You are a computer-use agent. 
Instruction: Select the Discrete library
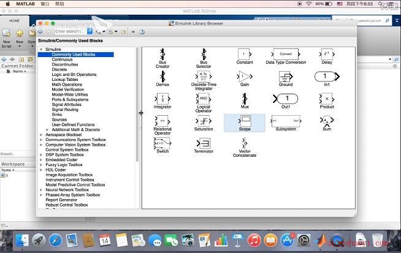pos(59,69)
